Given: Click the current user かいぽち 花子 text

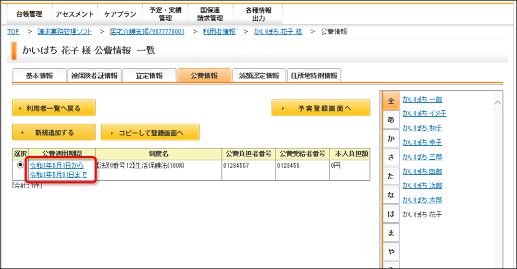Looking at the screenshot, I should [x=422, y=214].
